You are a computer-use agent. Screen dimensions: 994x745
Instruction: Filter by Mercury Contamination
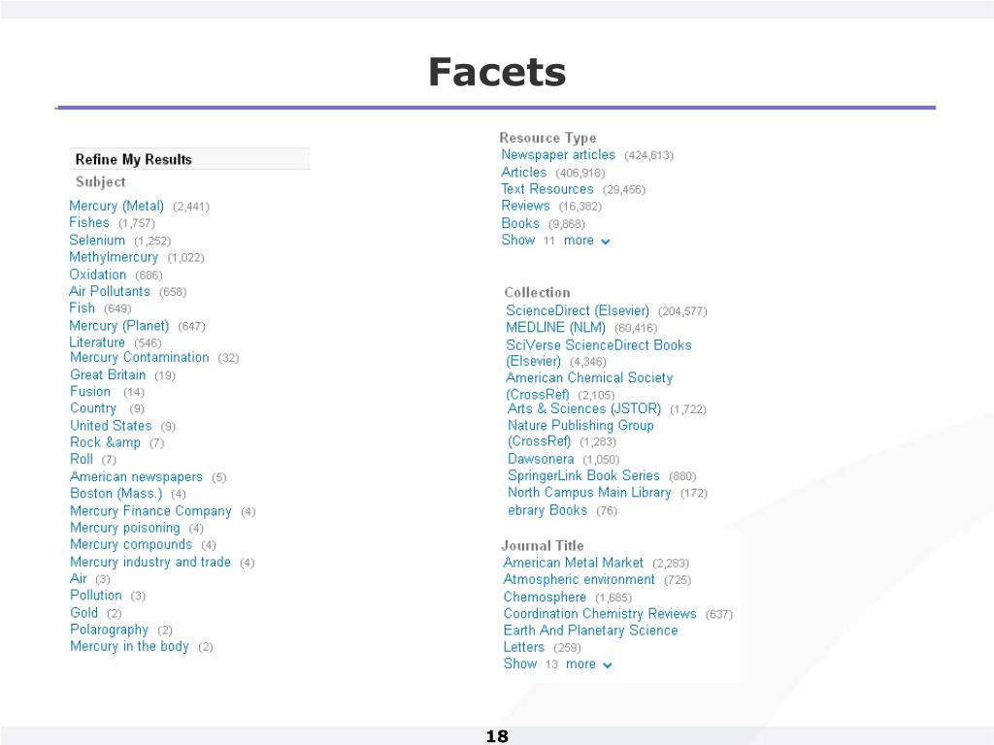click(x=140, y=357)
